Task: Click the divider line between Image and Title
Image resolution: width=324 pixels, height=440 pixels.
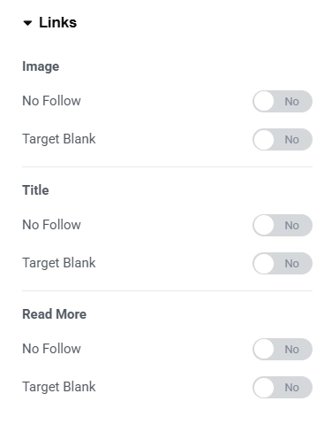Action: pos(167,166)
